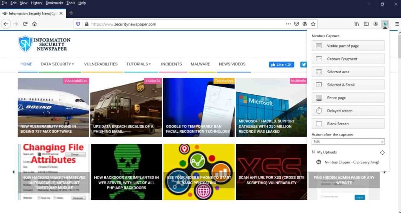This screenshot has width=401, height=213.
Task: Toggle the sidebar view icon
Action: tap(366, 24)
